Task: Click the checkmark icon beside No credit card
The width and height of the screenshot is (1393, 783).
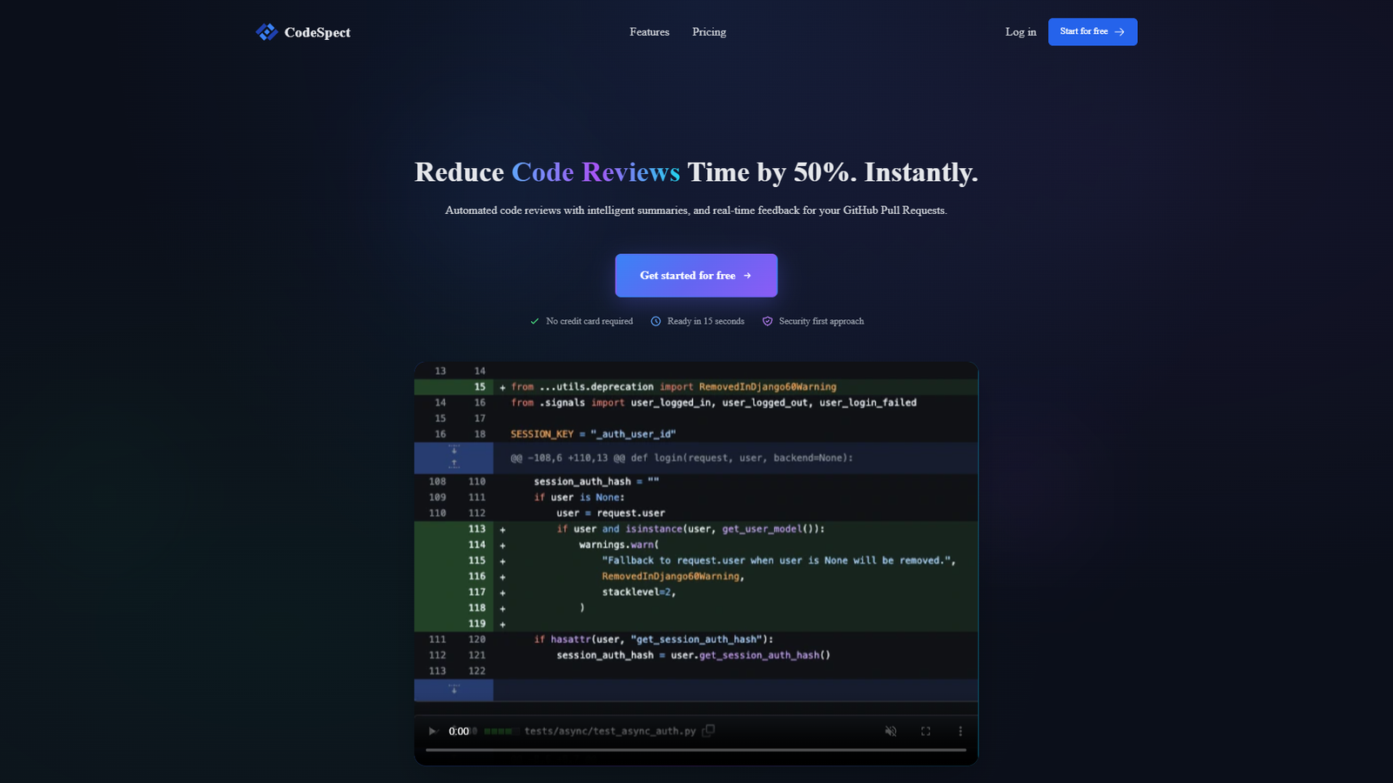Action: [x=535, y=321]
